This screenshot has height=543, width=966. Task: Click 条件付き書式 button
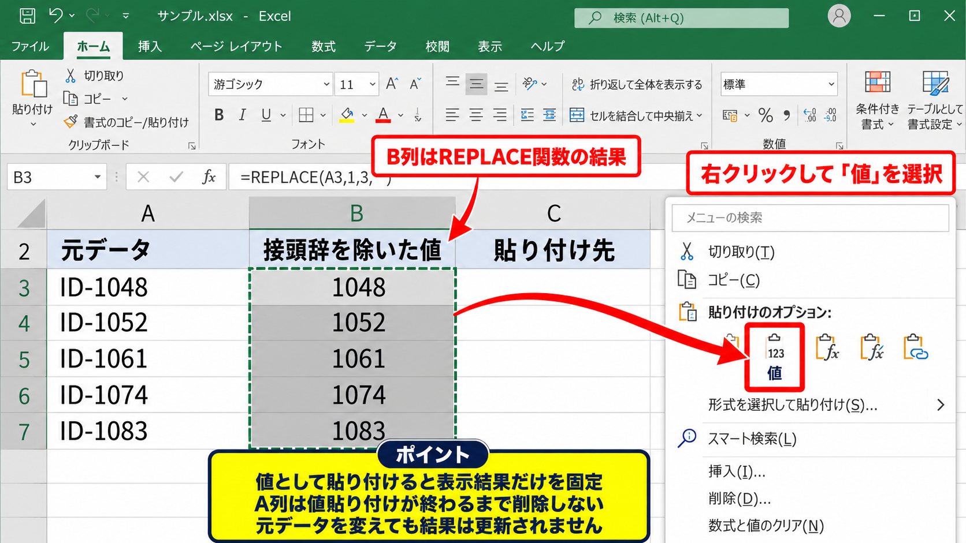[x=877, y=100]
